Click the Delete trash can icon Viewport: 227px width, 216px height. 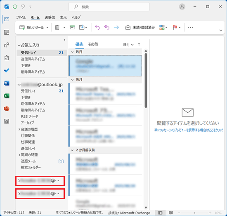click(57, 27)
